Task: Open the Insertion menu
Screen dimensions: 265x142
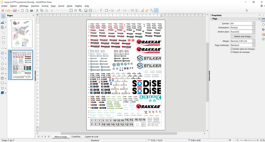Action: pyautogui.click(x=35, y=6)
